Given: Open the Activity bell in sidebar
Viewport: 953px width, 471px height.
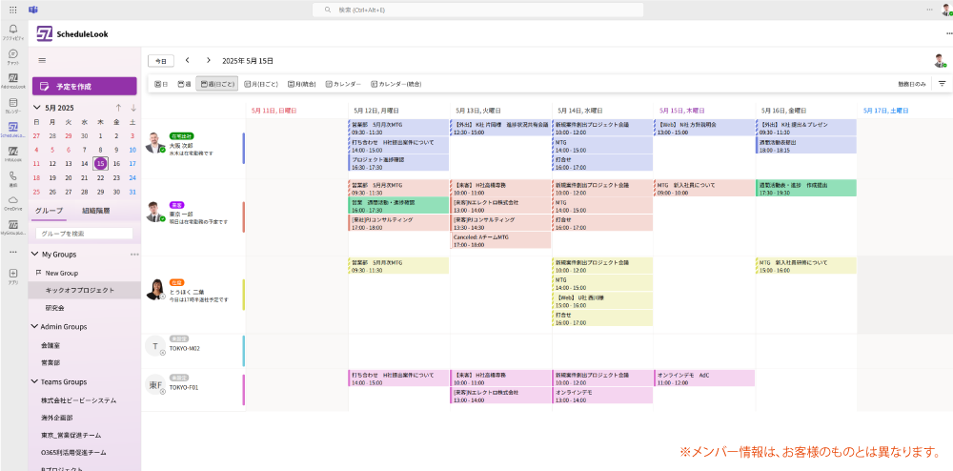Looking at the screenshot, I should (x=13, y=31).
